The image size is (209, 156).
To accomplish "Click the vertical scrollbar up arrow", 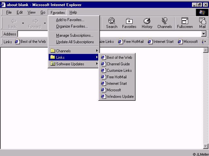I will point(205,50).
